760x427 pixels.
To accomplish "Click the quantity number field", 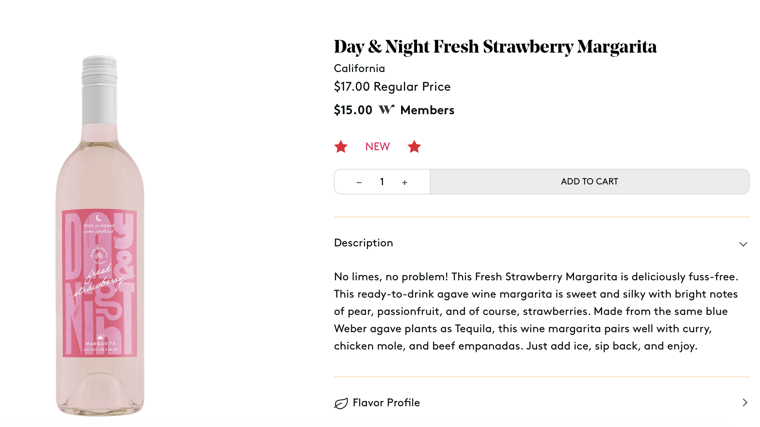I will (382, 182).
